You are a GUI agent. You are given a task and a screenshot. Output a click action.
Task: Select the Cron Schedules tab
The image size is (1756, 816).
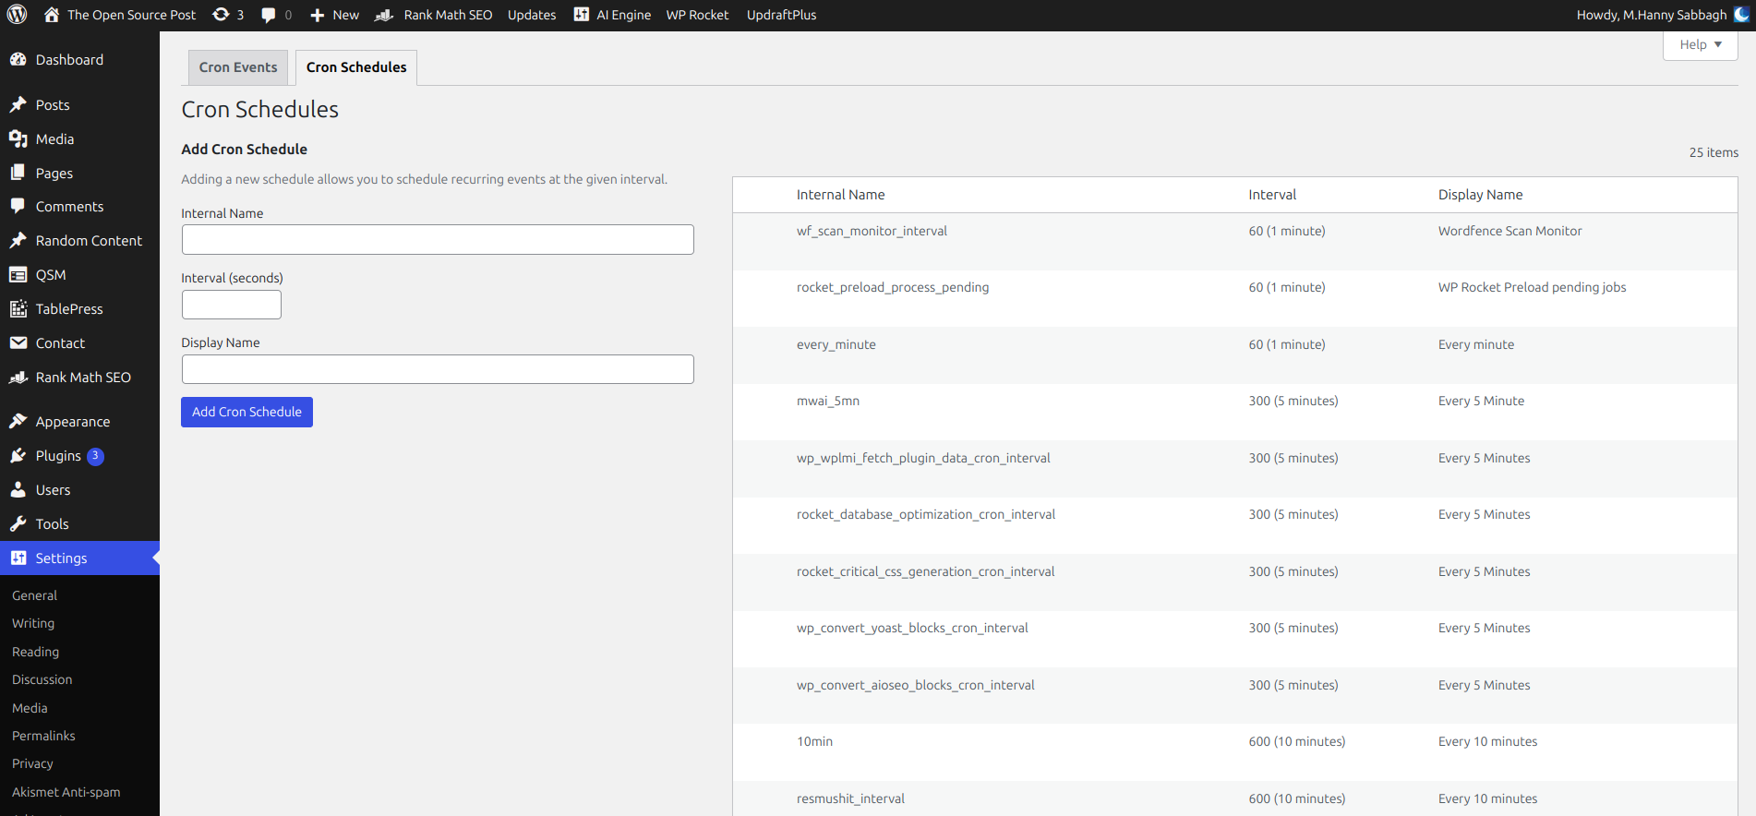(356, 67)
